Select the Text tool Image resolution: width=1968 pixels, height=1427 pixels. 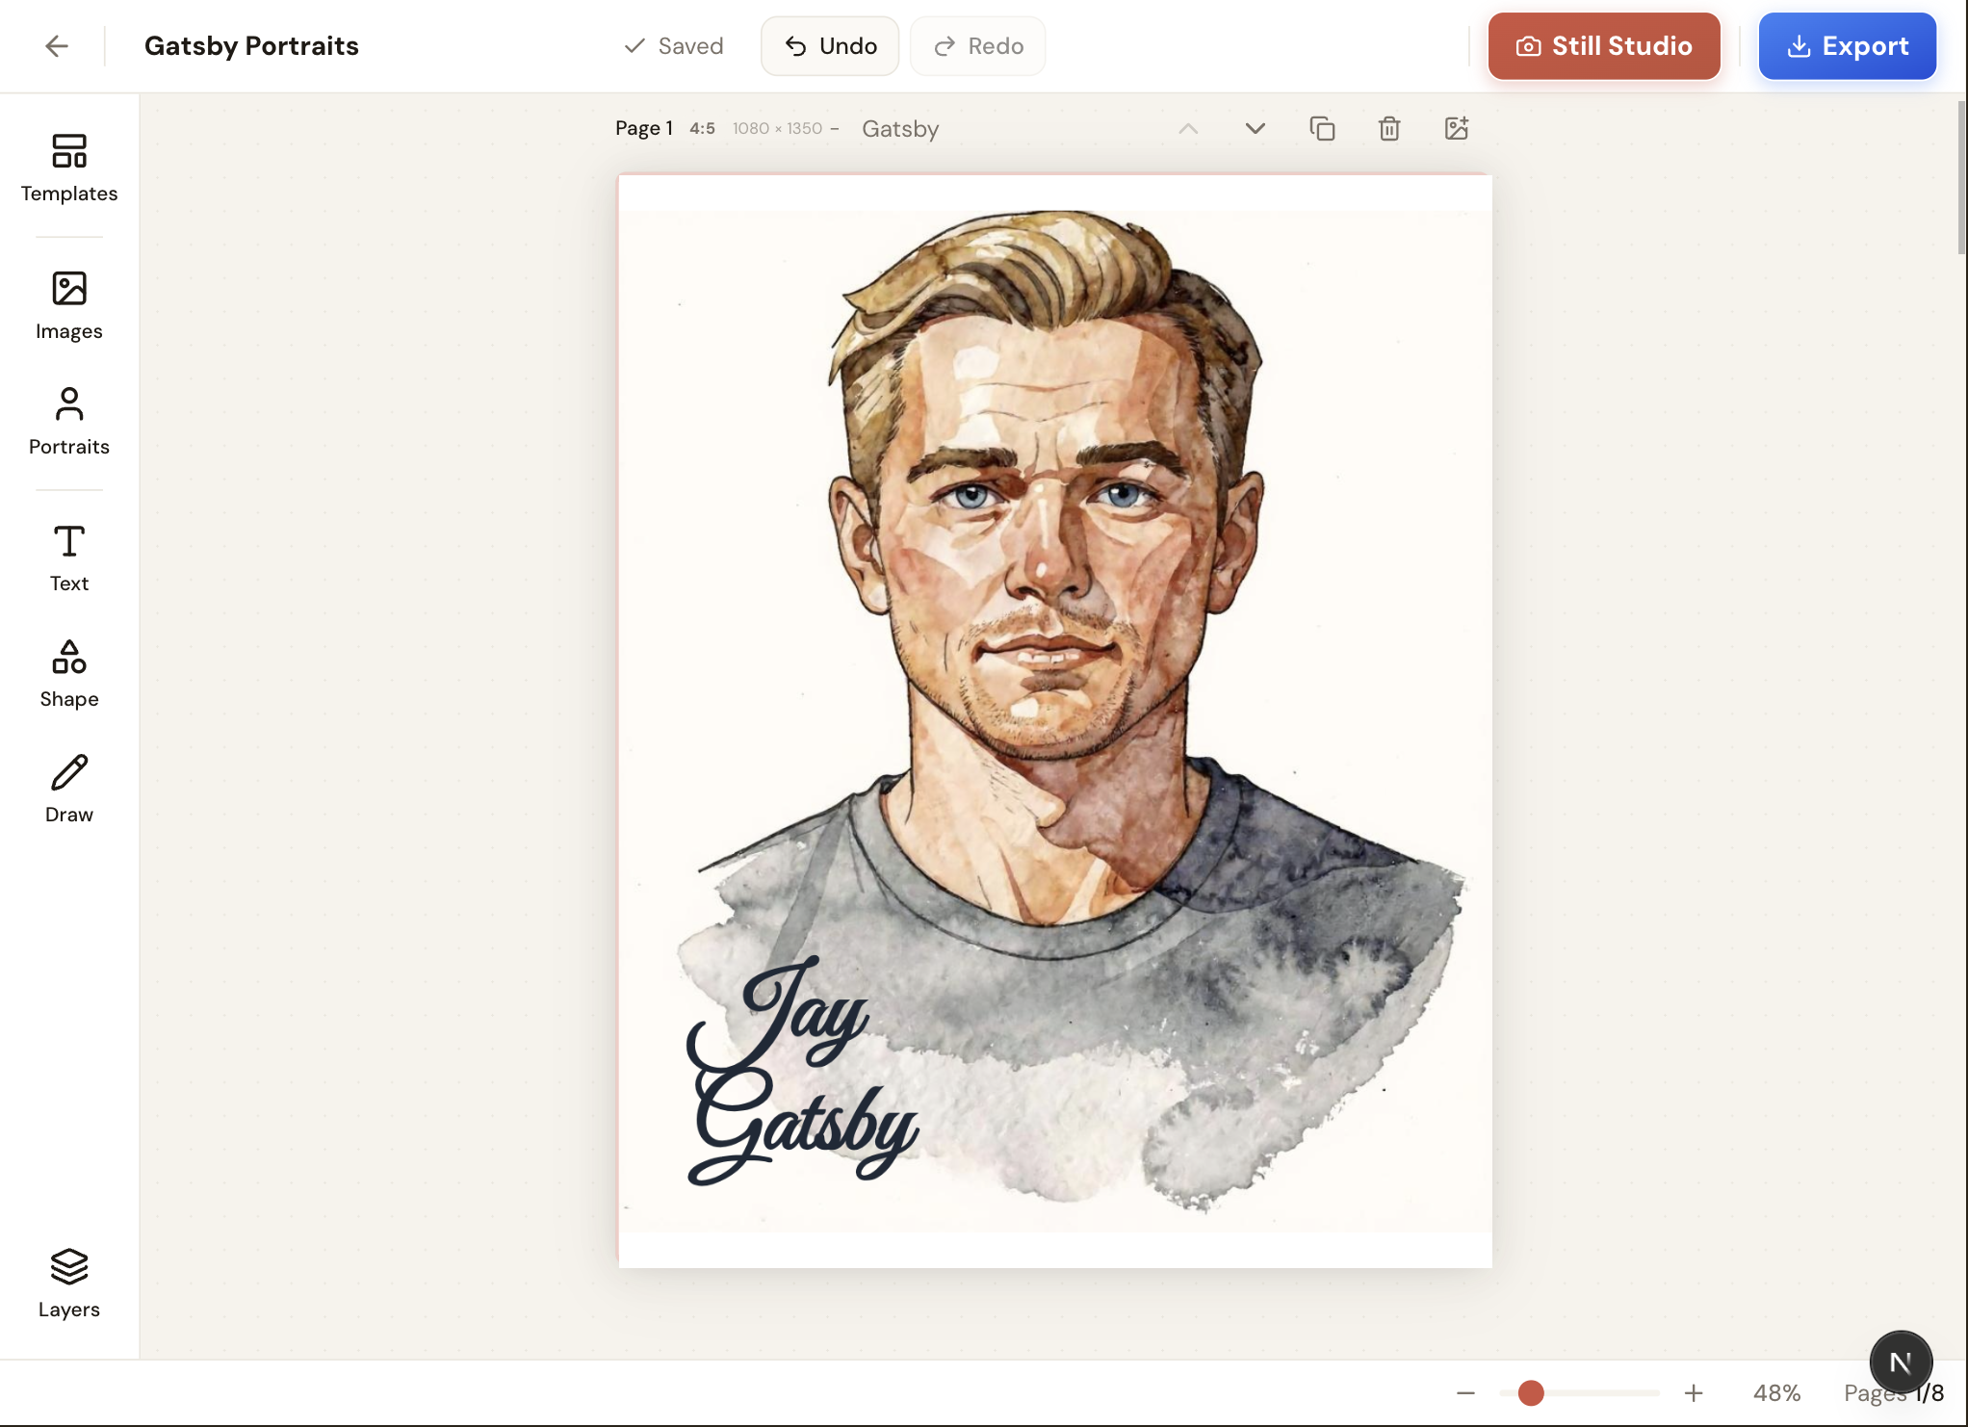pyautogui.click(x=69, y=558)
